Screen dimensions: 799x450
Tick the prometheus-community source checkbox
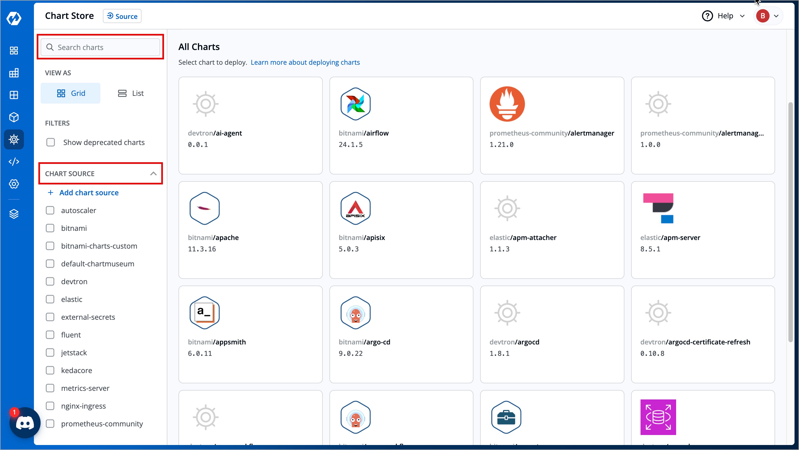pos(50,424)
